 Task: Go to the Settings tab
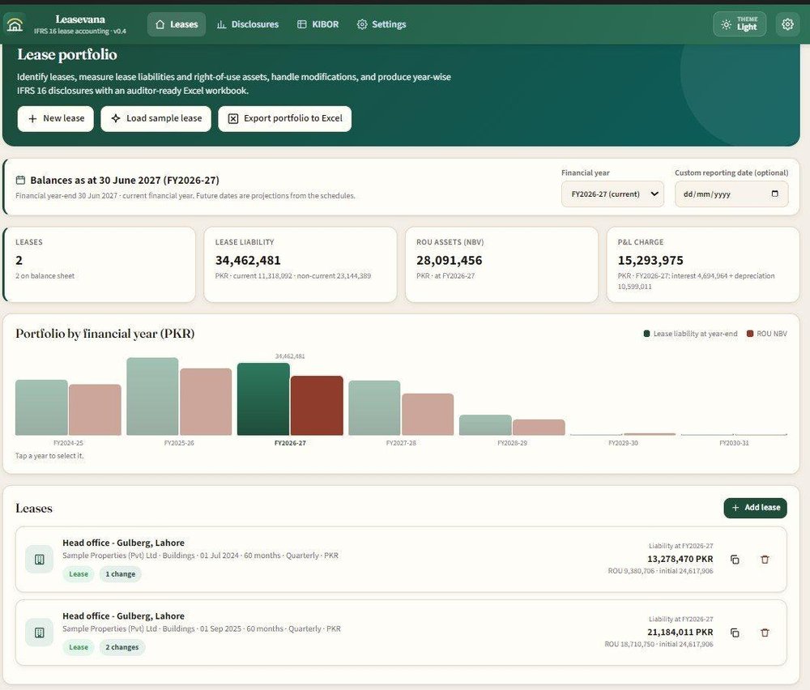[x=382, y=24]
